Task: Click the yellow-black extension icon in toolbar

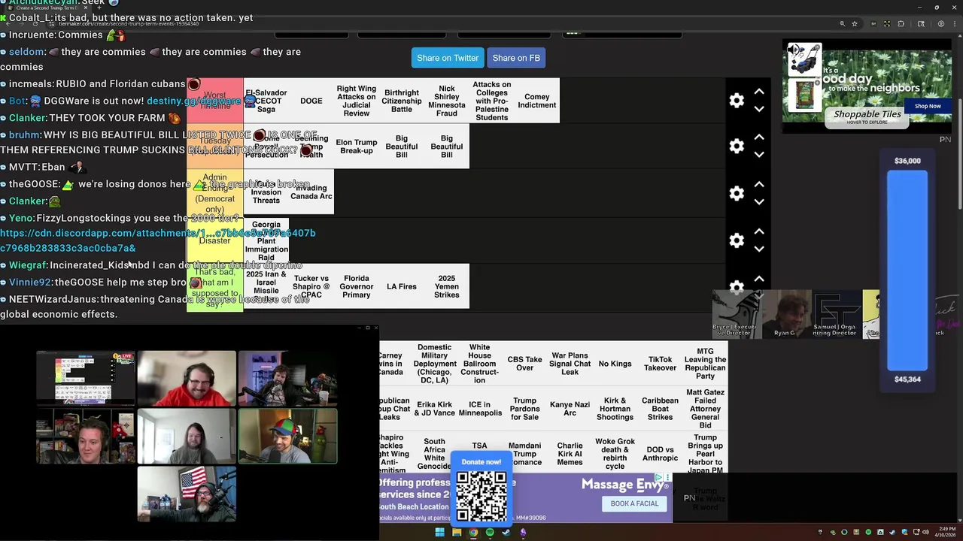Action: pyautogui.click(x=887, y=24)
